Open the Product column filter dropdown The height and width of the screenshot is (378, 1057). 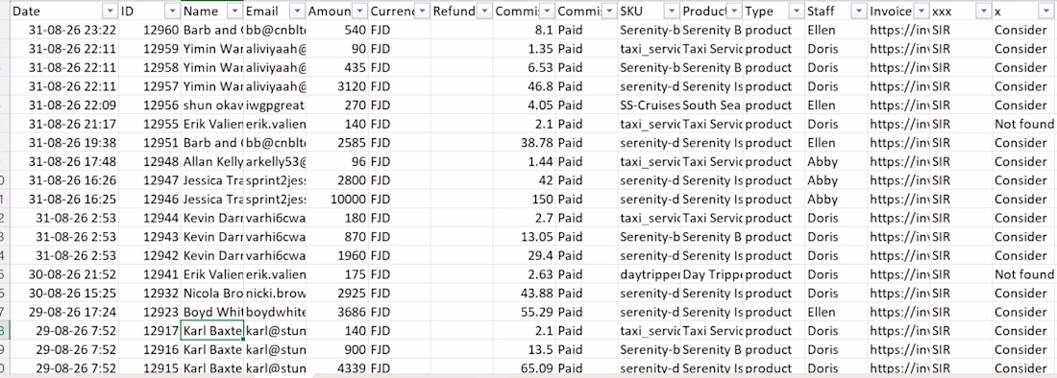click(733, 11)
